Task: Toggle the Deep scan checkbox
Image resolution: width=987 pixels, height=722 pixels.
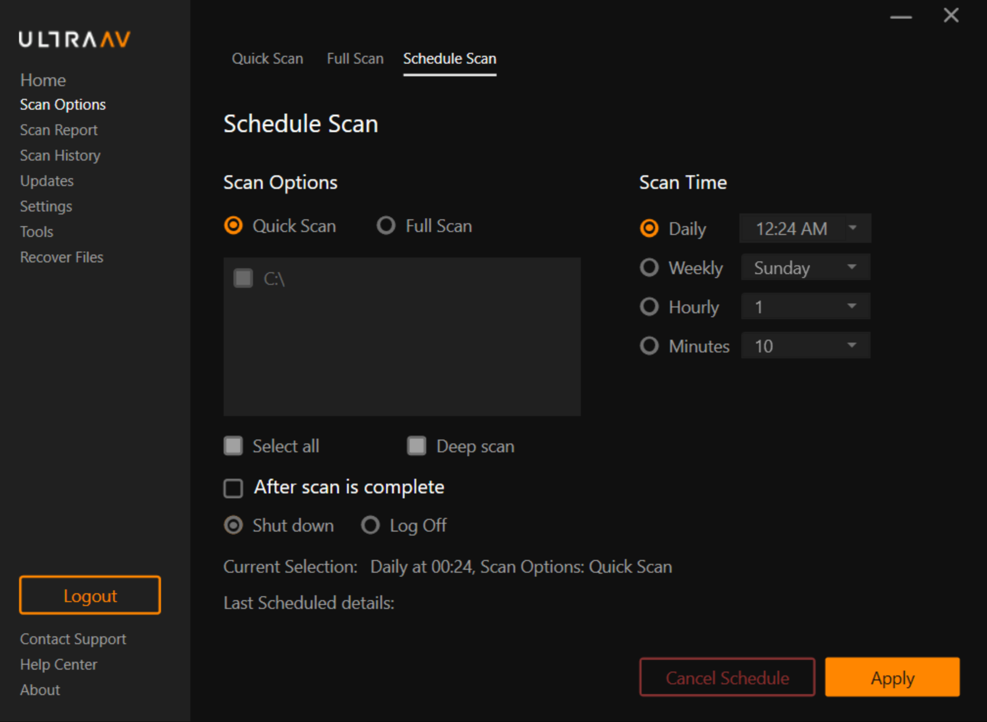Action: point(417,446)
